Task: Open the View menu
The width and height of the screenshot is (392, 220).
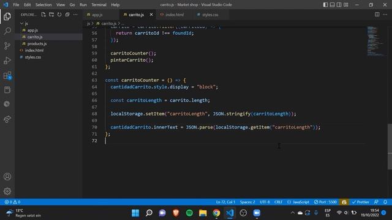Action: click(61, 5)
